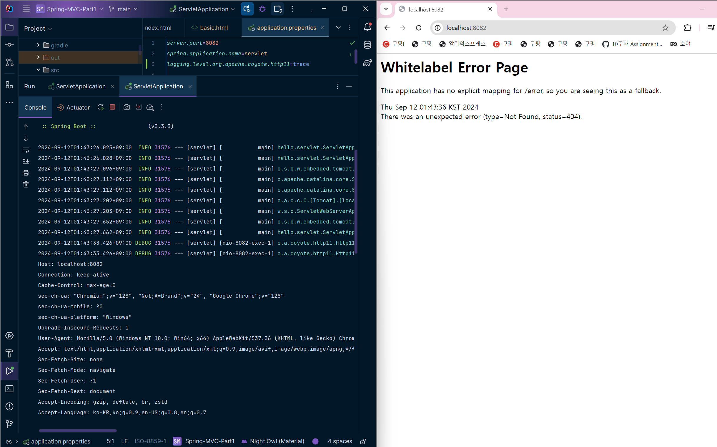The image size is (717, 447).
Task: Open the IDE notifications bell
Action: pyautogui.click(x=367, y=27)
